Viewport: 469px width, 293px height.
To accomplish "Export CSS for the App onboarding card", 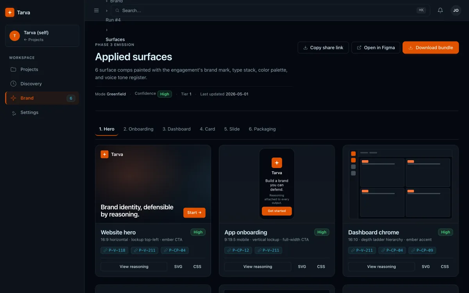I will (x=321, y=267).
